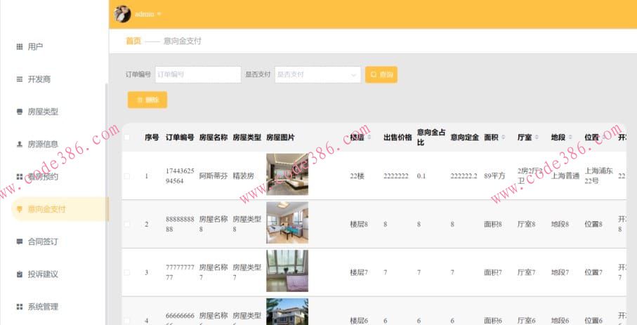Open row 1 house image thumbnail
This screenshot has height=325, width=637.
point(287,174)
